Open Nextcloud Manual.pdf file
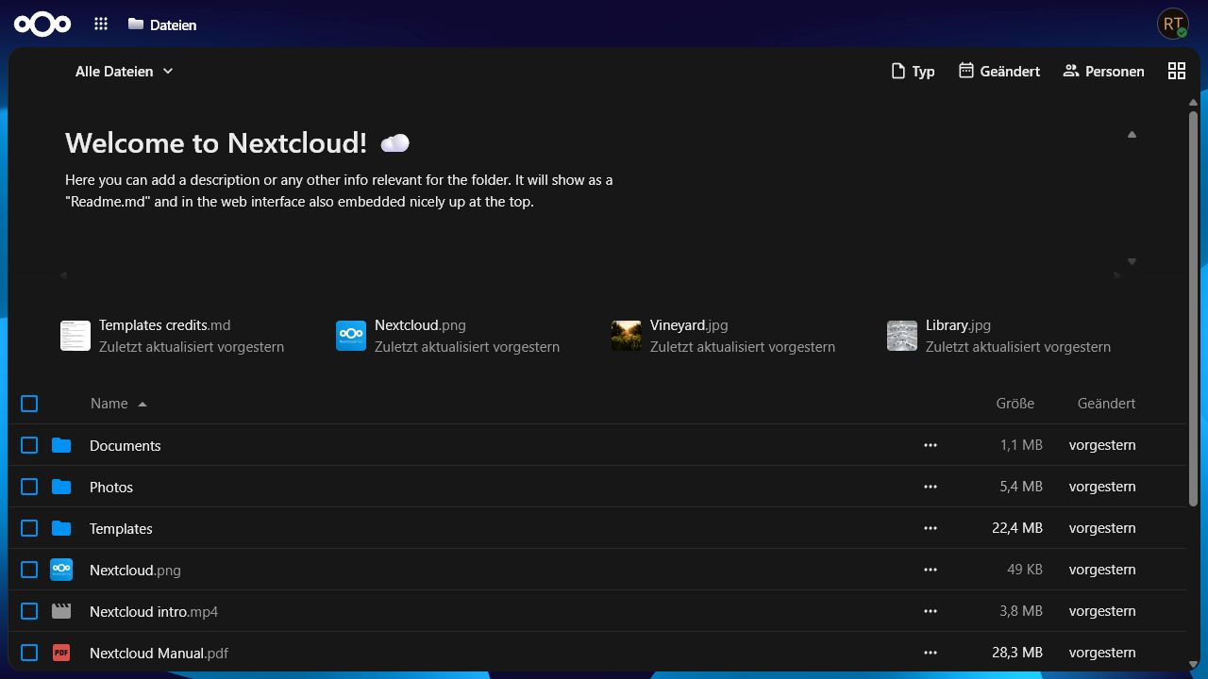Screen dimensions: 1208x679 coord(159,654)
